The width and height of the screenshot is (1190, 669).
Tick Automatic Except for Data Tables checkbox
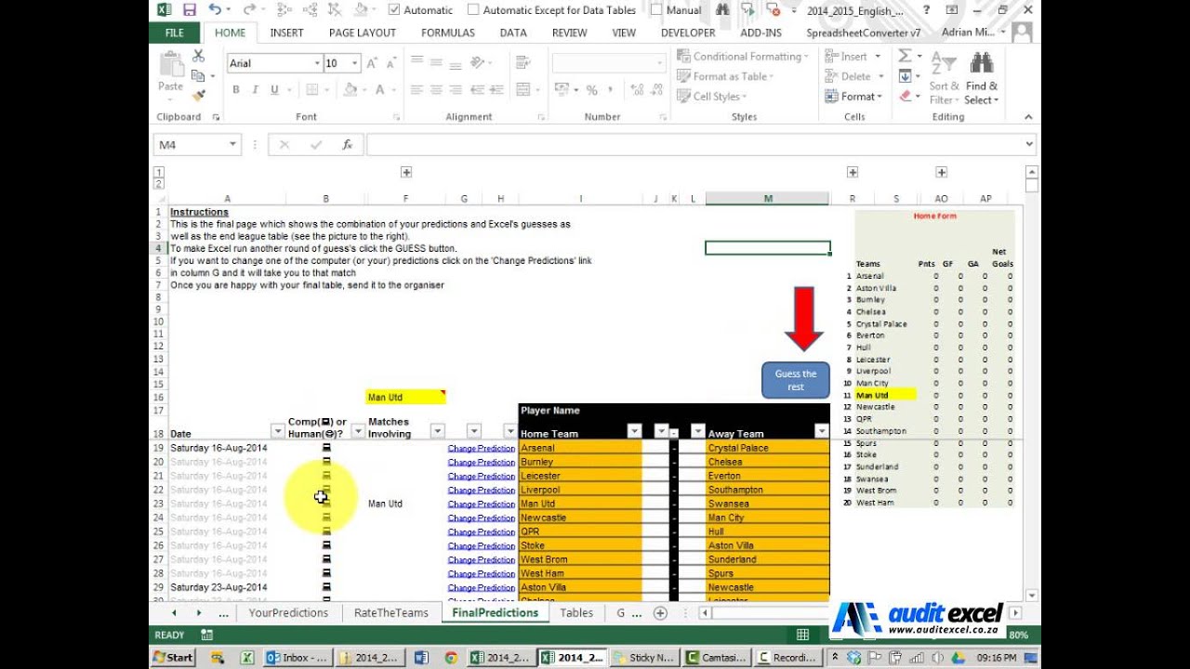pyautogui.click(x=473, y=10)
